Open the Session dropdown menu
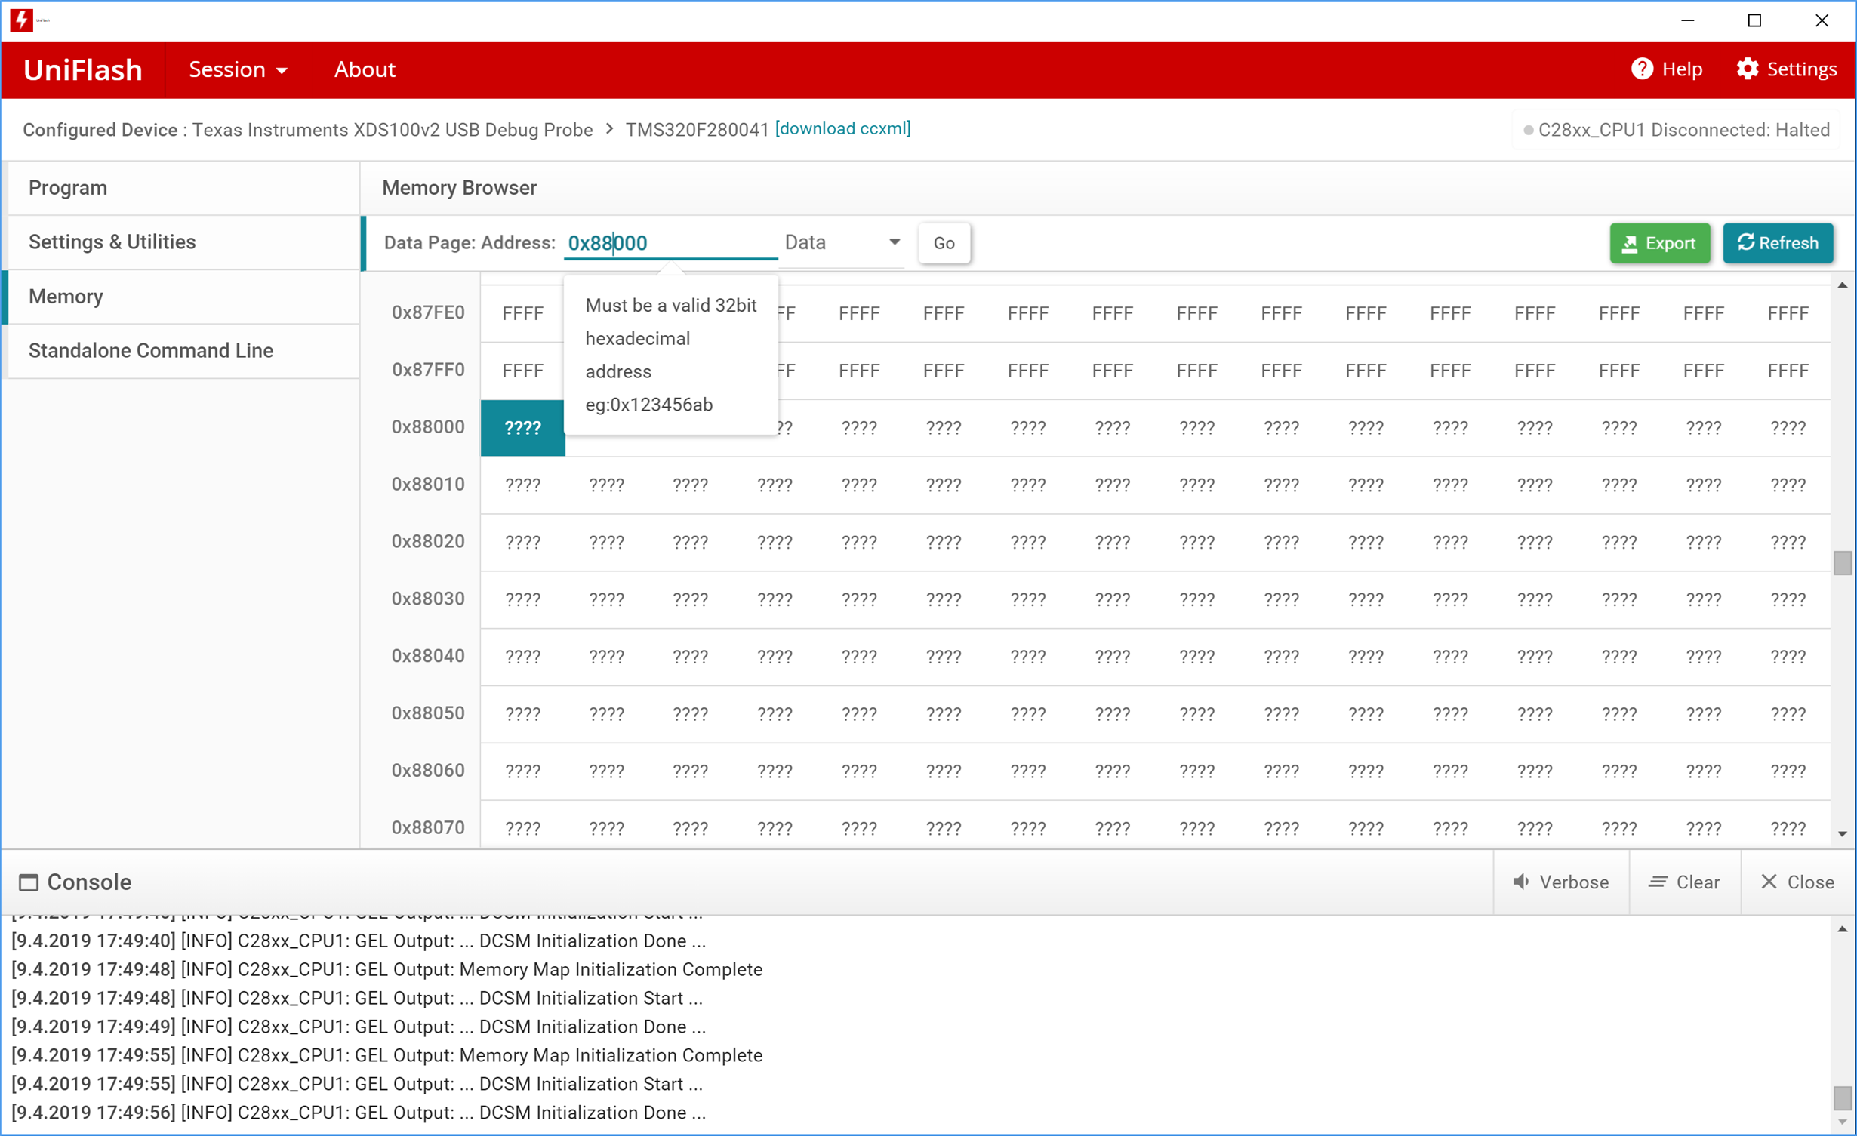 click(238, 69)
